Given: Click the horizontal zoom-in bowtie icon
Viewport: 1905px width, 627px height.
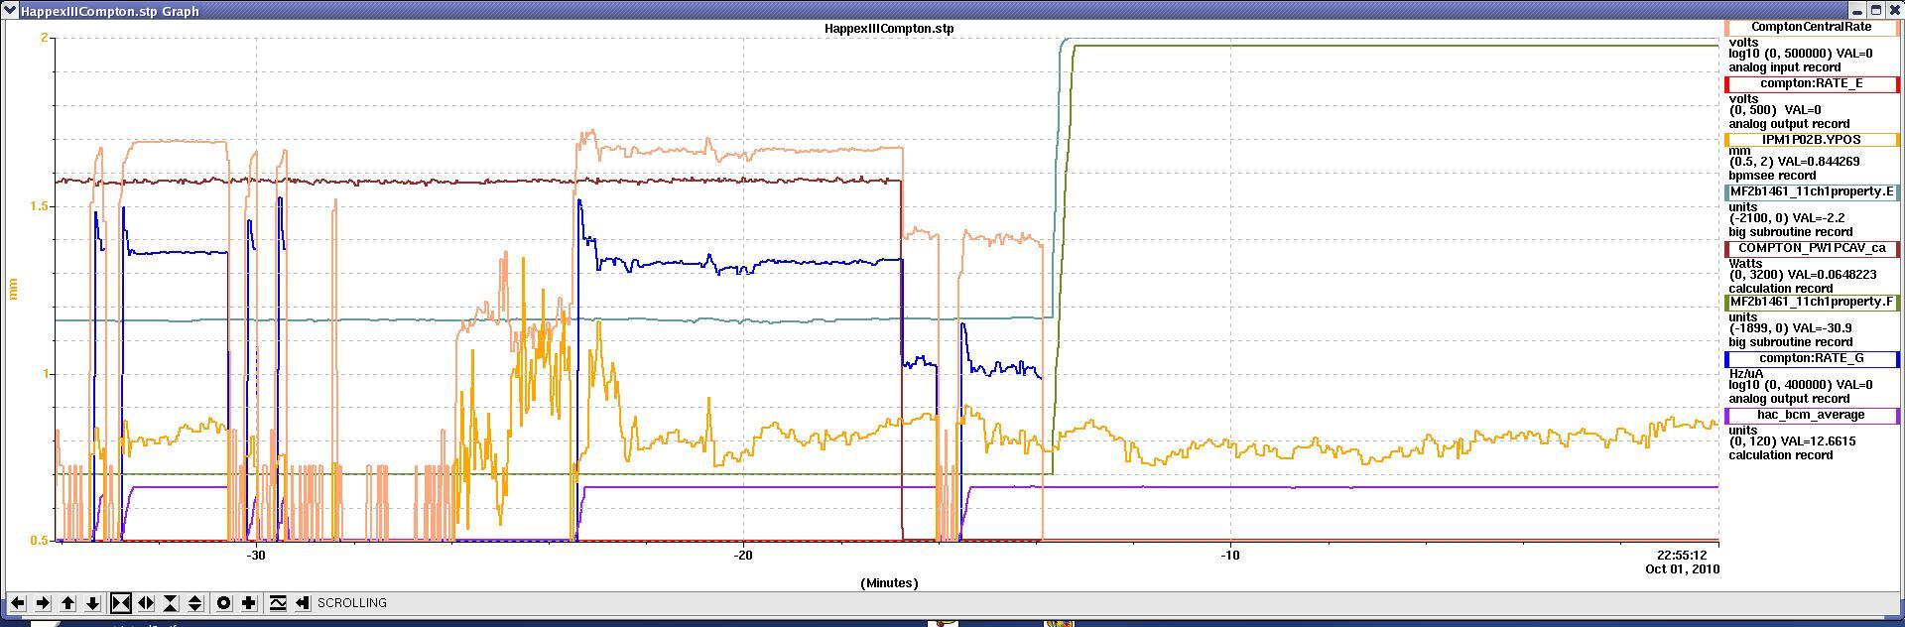Looking at the screenshot, I should 121,602.
